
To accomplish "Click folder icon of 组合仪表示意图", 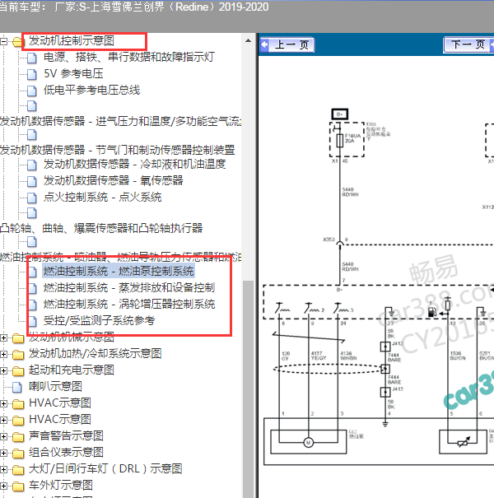I will point(18,454).
